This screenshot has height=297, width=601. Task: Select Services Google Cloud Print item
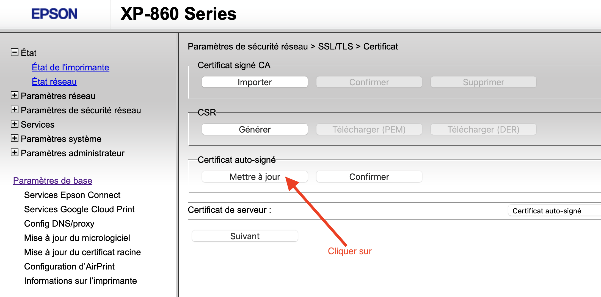coord(79,209)
